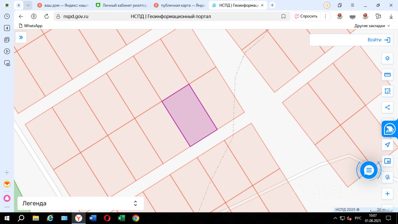Open the overview mini-map tool
The image size is (398, 224).
(x=387, y=161)
